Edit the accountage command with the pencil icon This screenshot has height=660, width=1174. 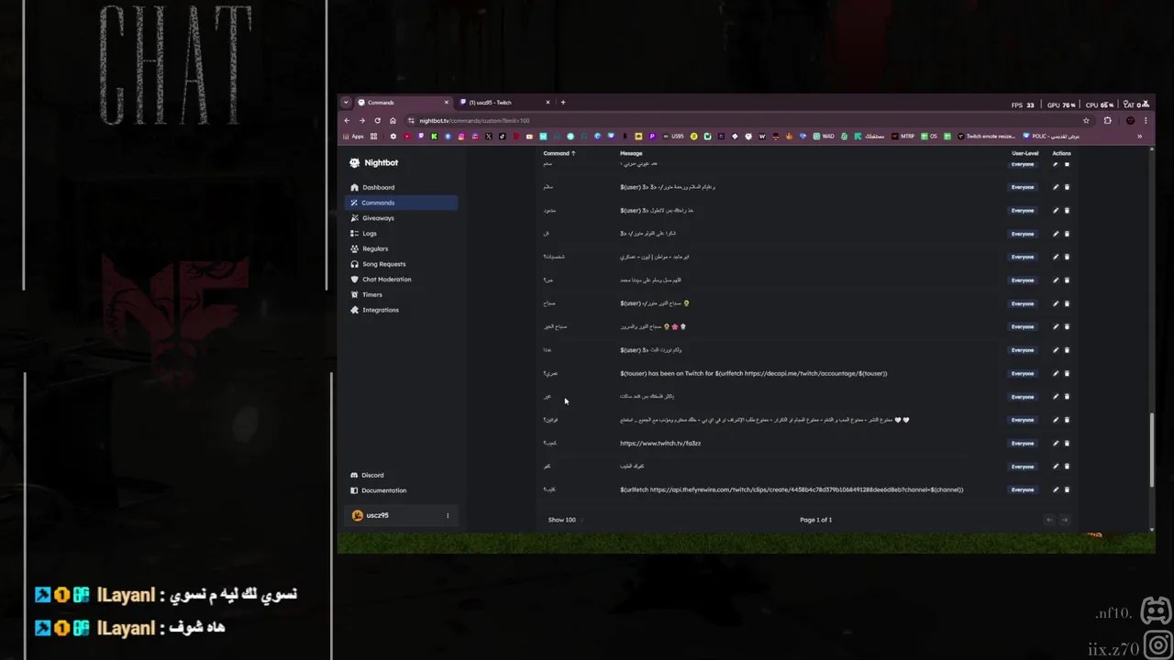[x=1056, y=373]
